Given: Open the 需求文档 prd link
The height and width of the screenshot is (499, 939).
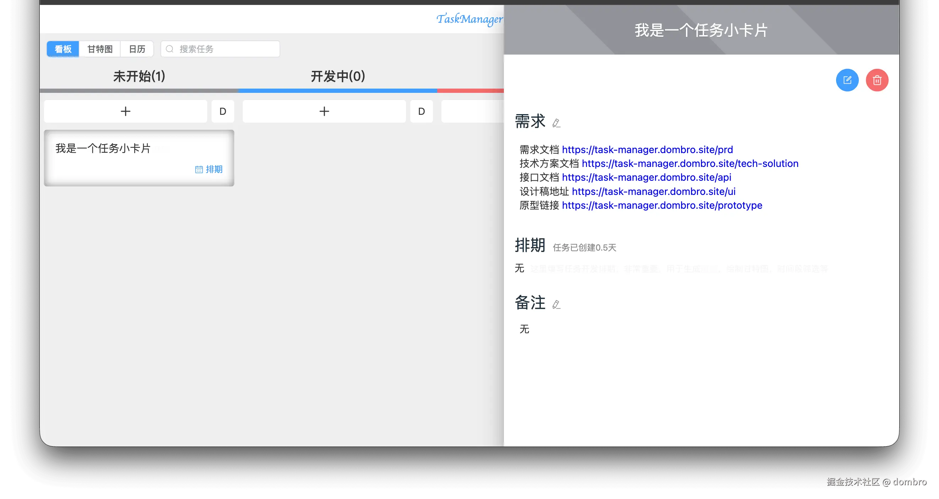Looking at the screenshot, I should [x=647, y=150].
